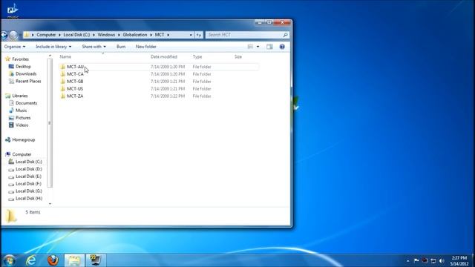Viewport: 475px width, 267px height.
Task: Click in the Search MCT field
Action: [x=244, y=35]
